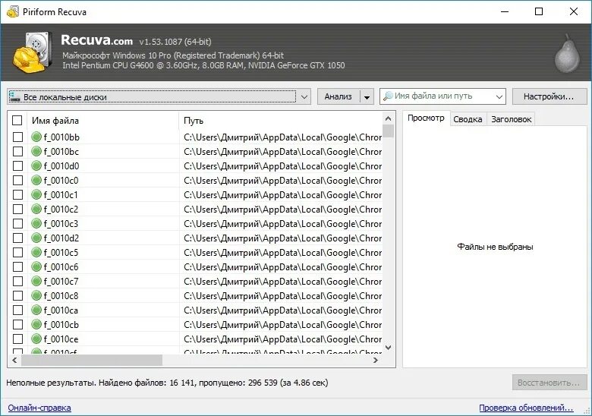The image size is (592, 416).
Task: Click the green status dot of f_0010c8
Action: [36, 295]
